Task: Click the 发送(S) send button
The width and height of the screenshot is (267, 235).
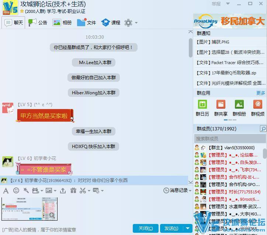Action: (171, 228)
